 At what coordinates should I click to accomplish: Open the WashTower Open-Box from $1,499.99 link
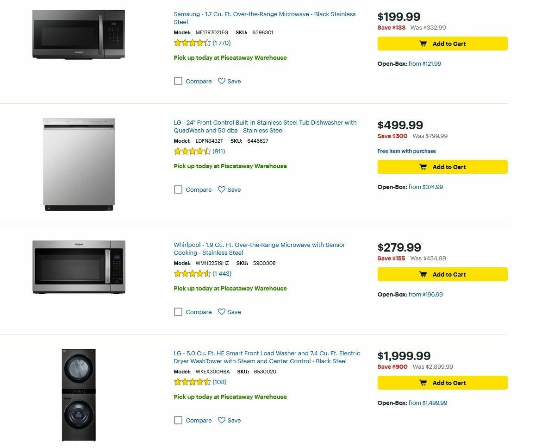click(429, 403)
